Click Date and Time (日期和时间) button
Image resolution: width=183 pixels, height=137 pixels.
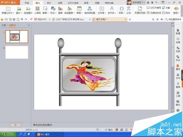point(154,13)
